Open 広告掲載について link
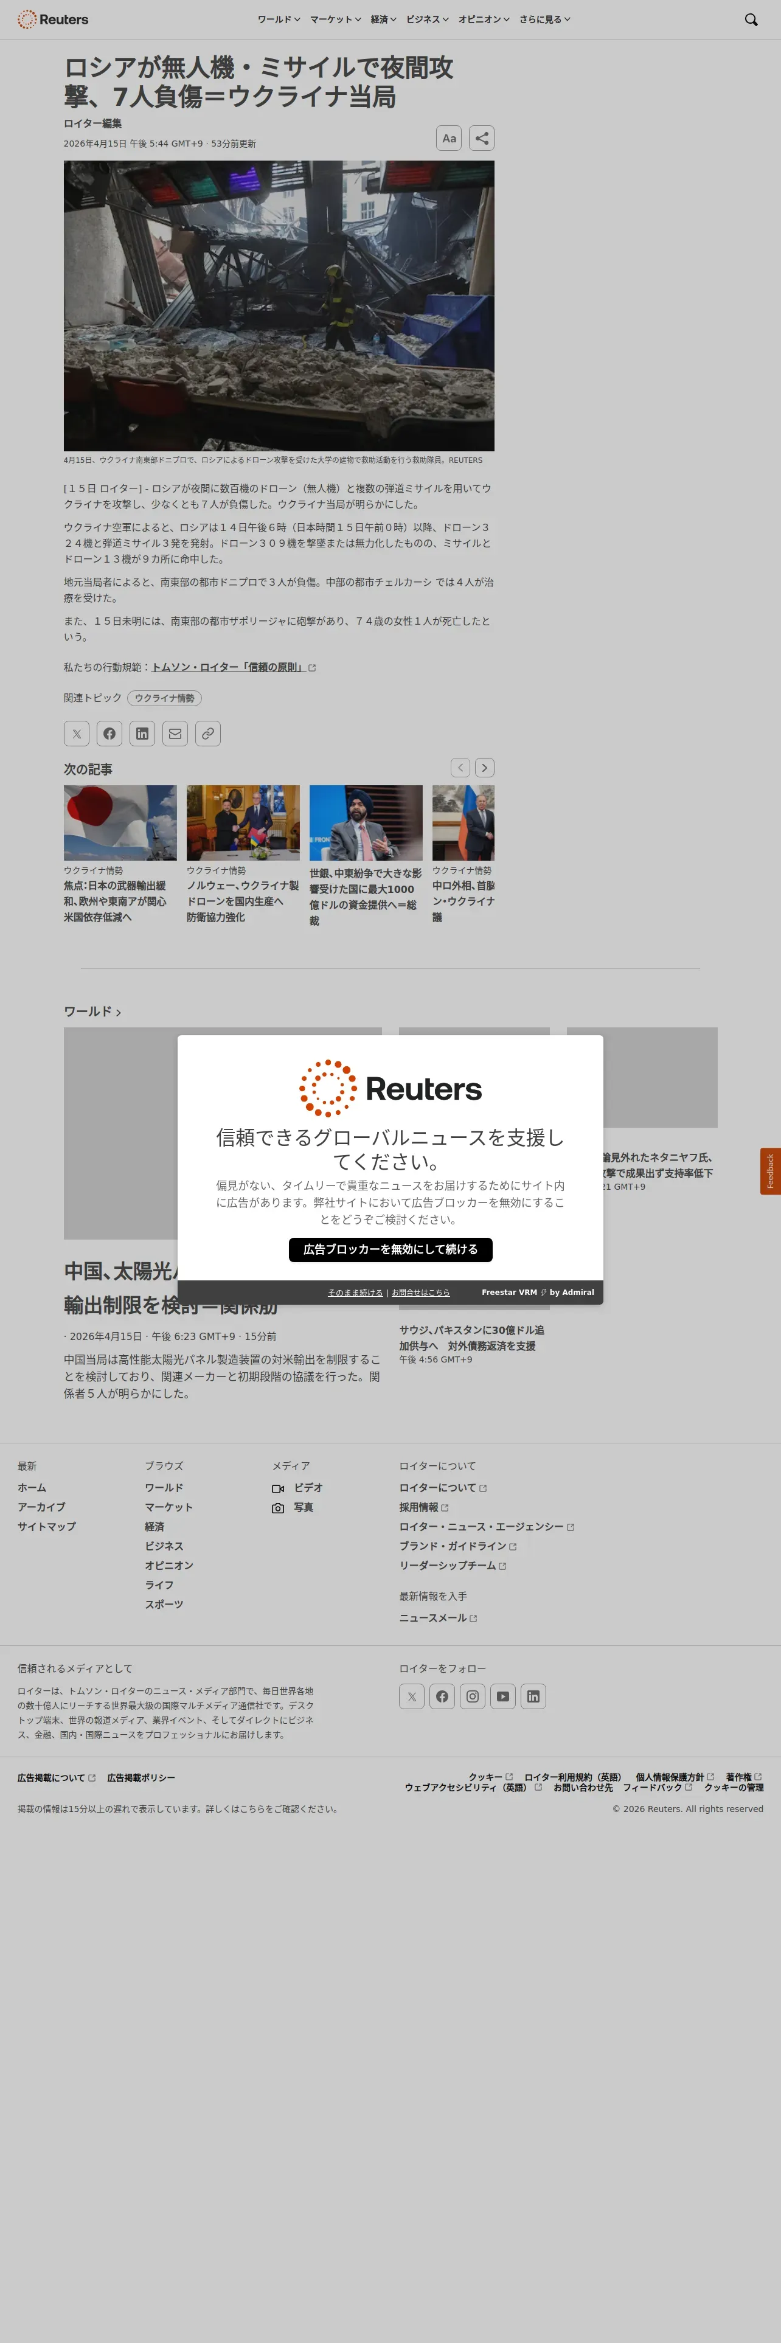The height and width of the screenshot is (2343, 781). coord(57,1777)
